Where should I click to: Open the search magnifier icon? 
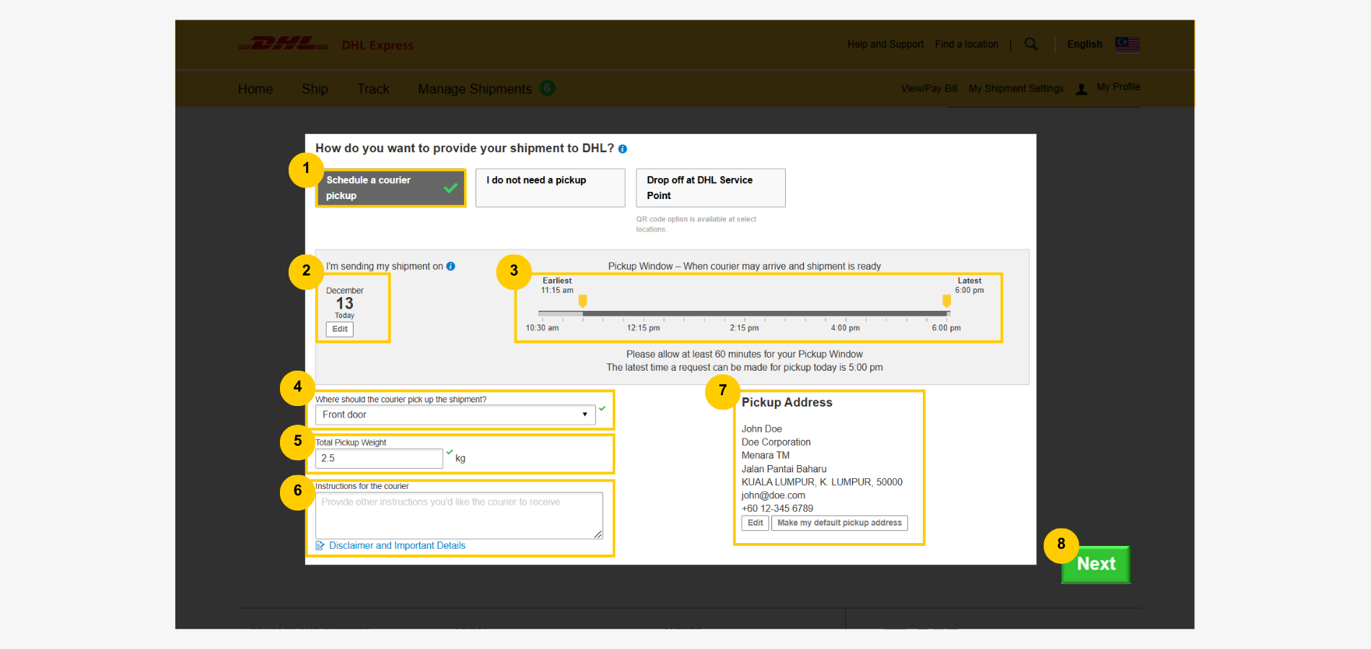point(1031,44)
